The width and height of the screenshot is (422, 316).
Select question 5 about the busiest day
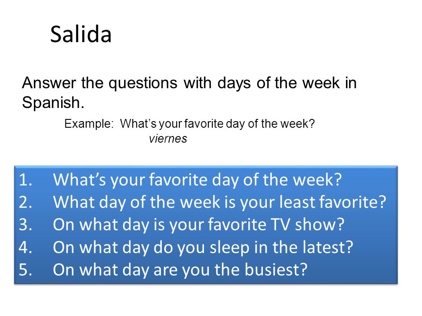tap(180, 269)
